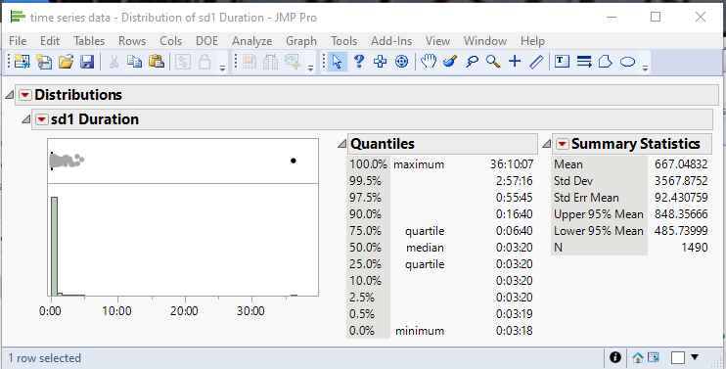Viewport: 726px width, 369px height.
Task: Toggle the white checkbox in status bar
Action: tap(678, 358)
